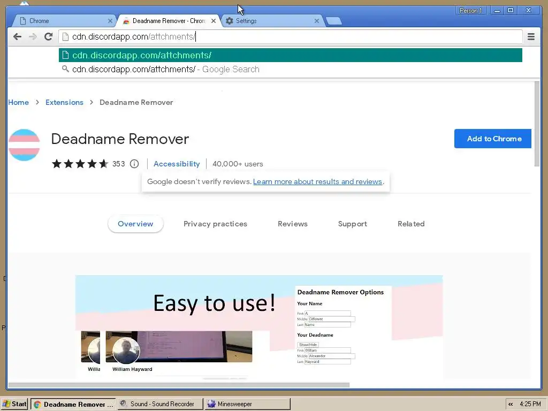The width and height of the screenshot is (548, 411).
Task: Click the Easy to use screenshot image
Action: pyautogui.click(x=259, y=327)
